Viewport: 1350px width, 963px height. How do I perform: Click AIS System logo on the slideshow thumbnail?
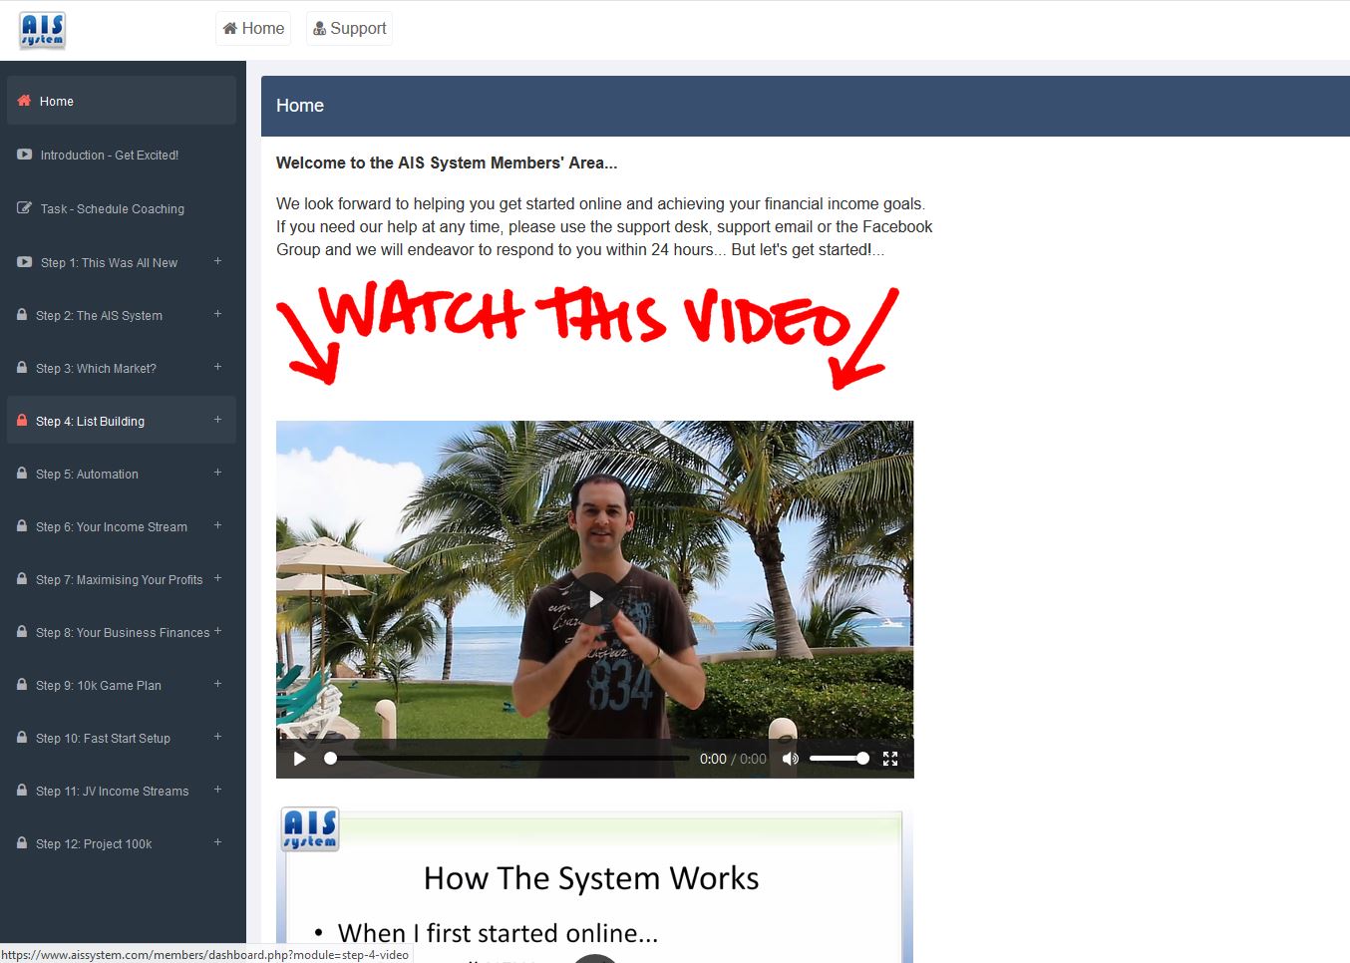coord(310,829)
